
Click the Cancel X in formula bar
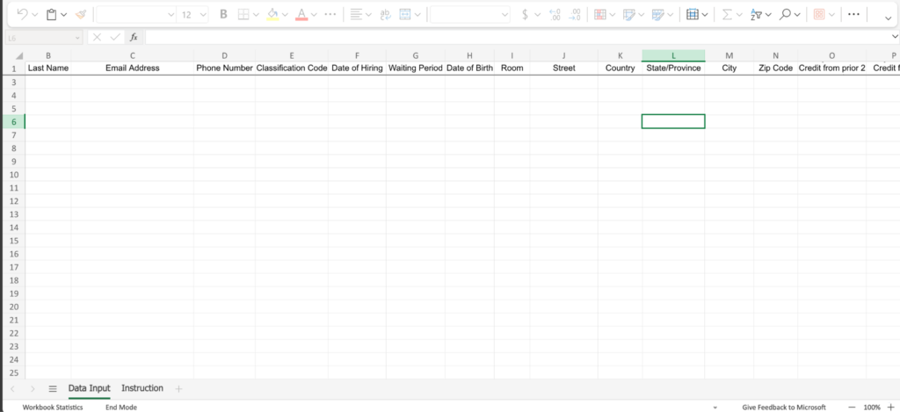(x=97, y=37)
